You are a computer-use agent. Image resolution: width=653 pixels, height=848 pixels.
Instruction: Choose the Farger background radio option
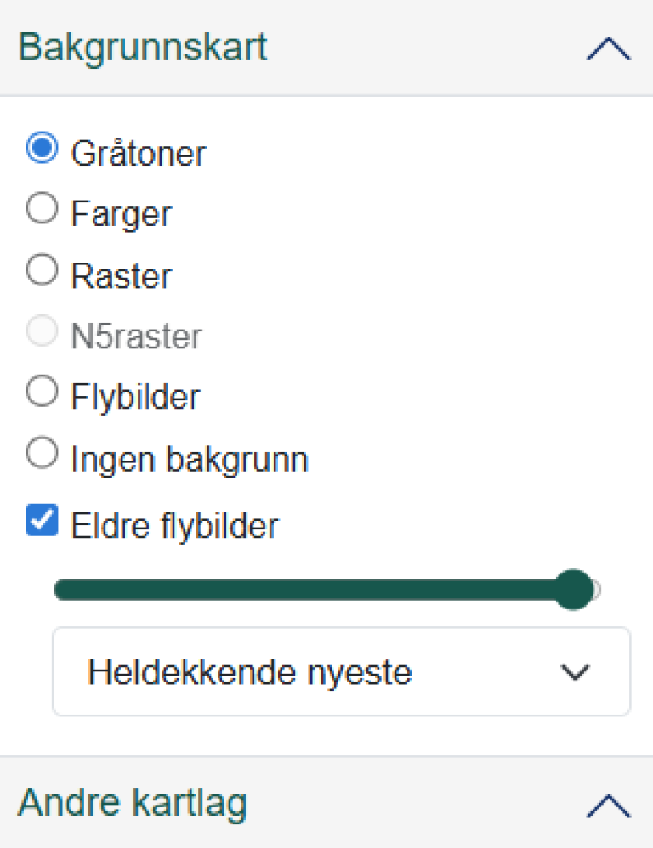click(42, 209)
